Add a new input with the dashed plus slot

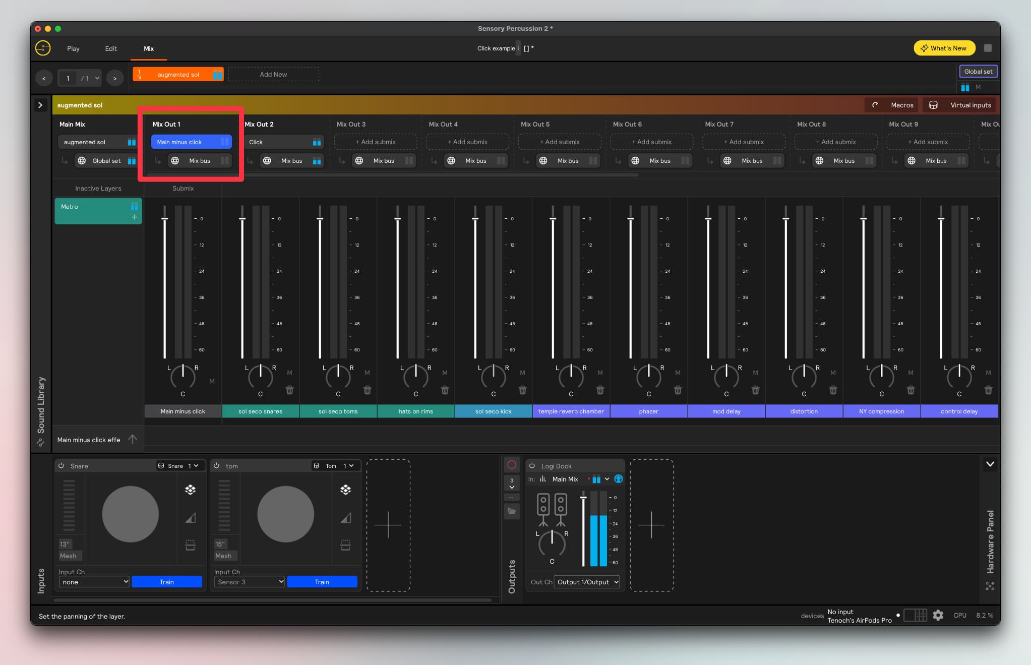(388, 525)
